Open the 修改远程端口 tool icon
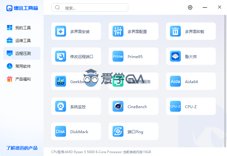227x156 pixels. click(x=60, y=56)
